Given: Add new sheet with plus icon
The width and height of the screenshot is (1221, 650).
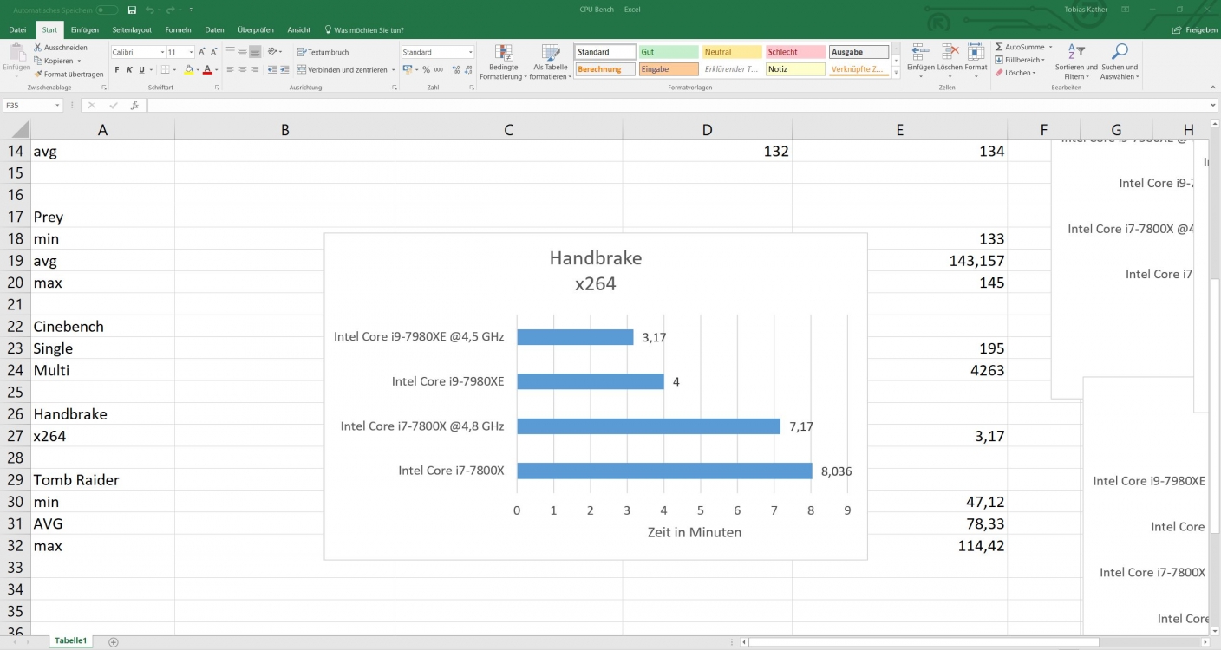Looking at the screenshot, I should (113, 642).
